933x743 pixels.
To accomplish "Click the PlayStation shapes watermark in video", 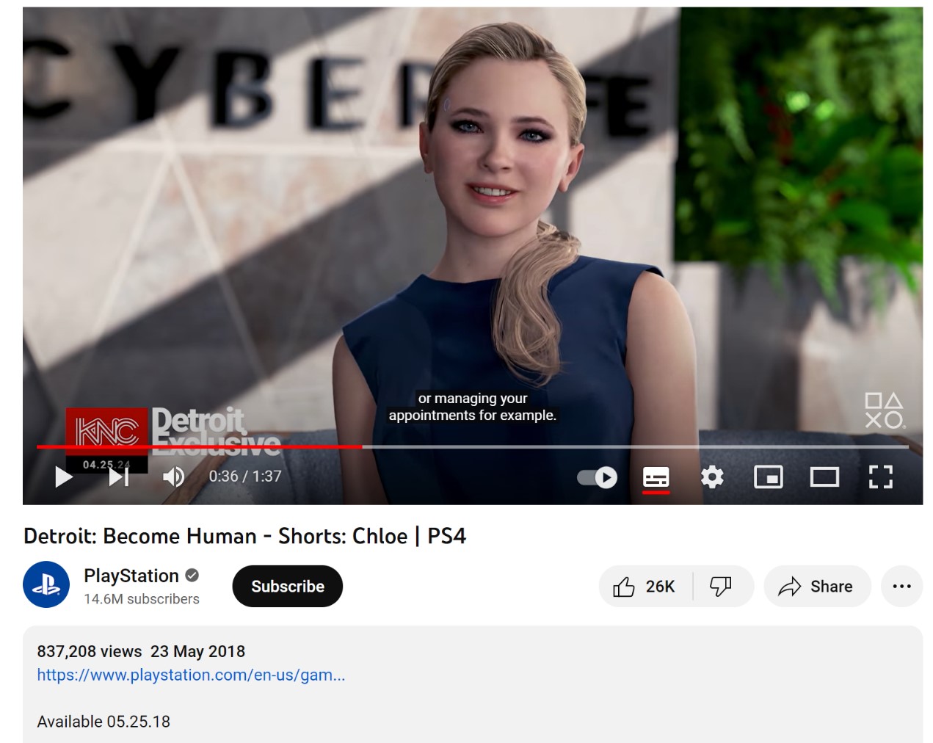I will 884,410.
